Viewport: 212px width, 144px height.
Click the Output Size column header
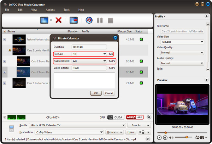click(125, 31)
